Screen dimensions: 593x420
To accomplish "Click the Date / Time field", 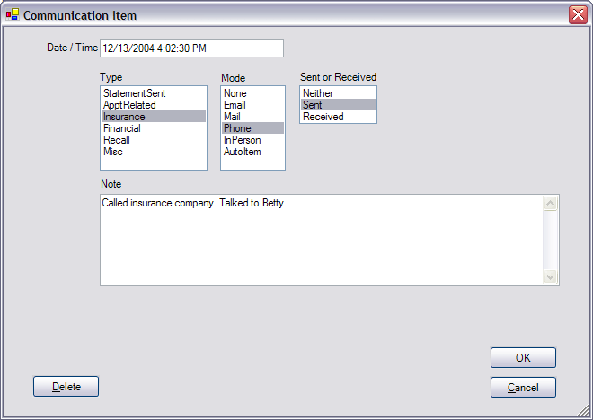I will (191, 48).
